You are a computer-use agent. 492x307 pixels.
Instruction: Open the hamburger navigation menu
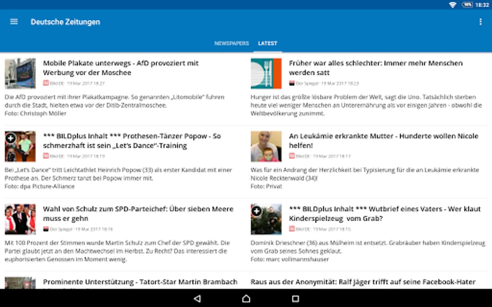click(14, 22)
